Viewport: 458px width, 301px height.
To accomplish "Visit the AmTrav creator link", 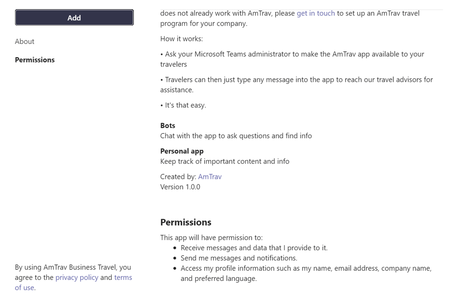I will 210,176.
